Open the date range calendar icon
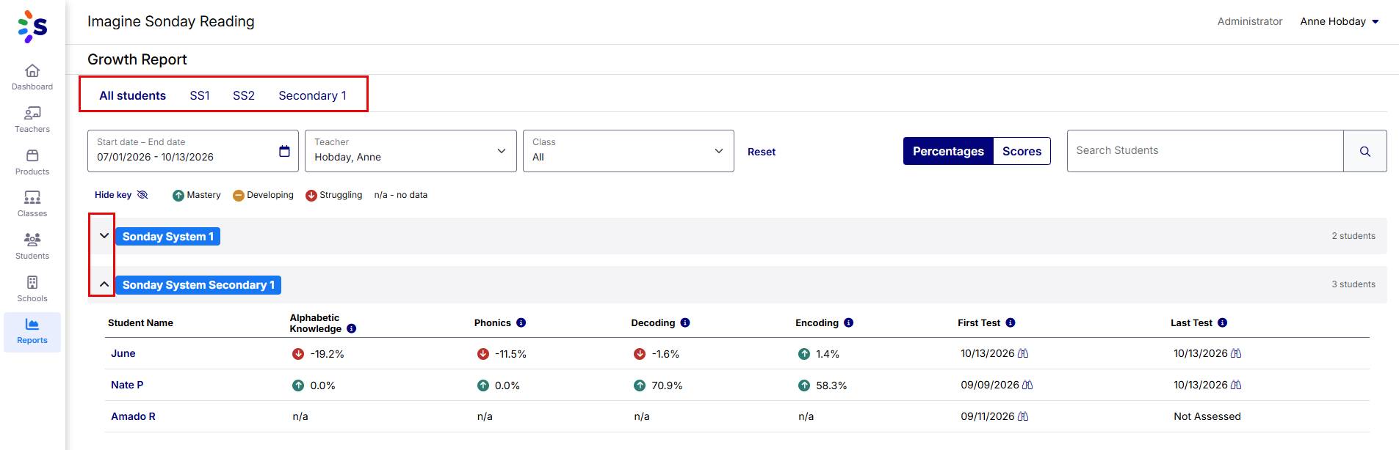The height and width of the screenshot is (450, 1399). 284,151
